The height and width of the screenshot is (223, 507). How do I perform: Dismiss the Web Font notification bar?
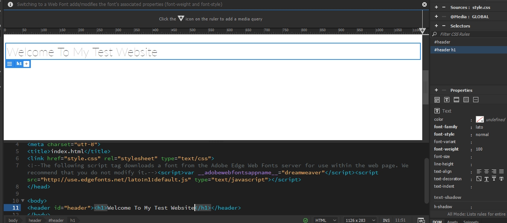point(424,4)
